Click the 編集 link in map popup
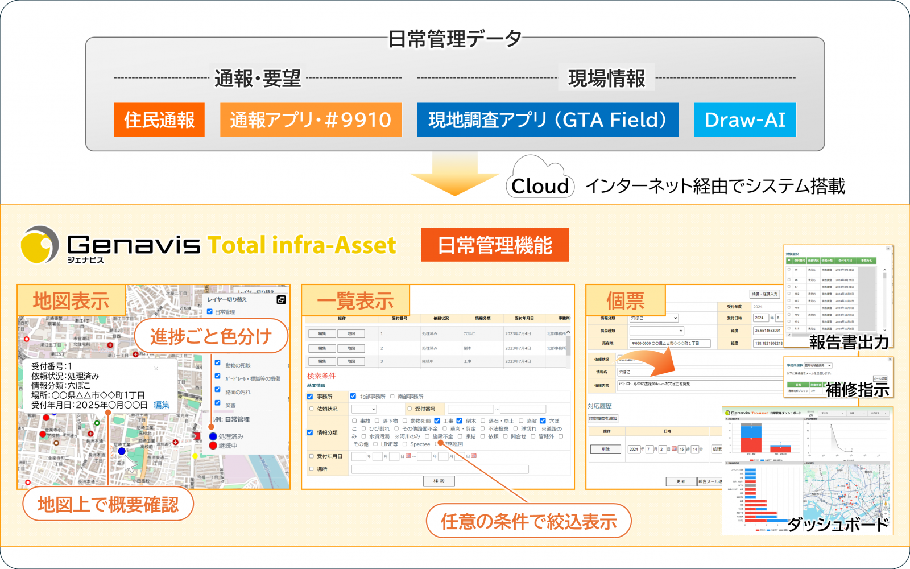The height and width of the screenshot is (569, 910). click(x=162, y=405)
